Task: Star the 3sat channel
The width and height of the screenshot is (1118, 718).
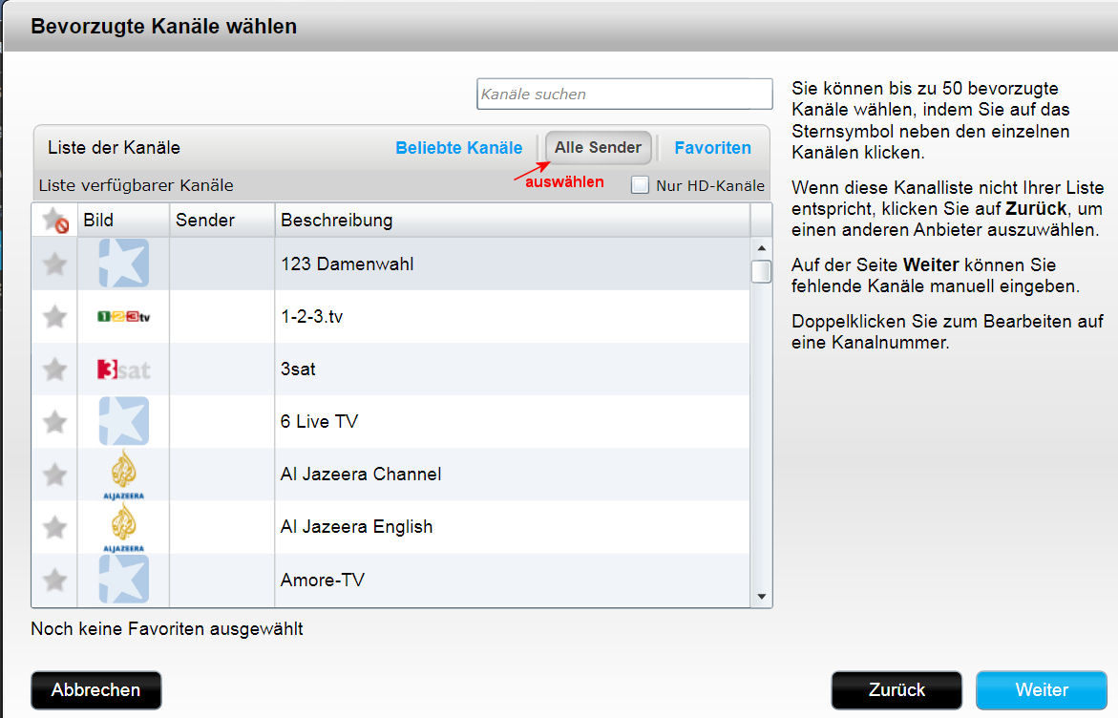Action: [55, 370]
